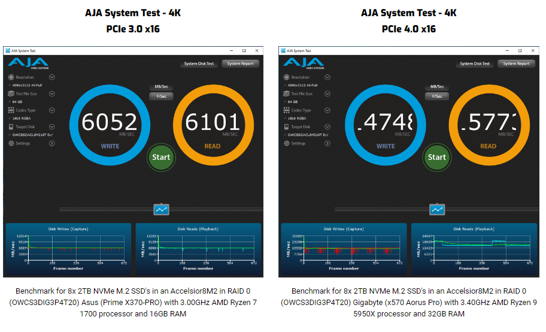Expand Resolution dropdown in PCIe 3.0 window

click(52, 77)
